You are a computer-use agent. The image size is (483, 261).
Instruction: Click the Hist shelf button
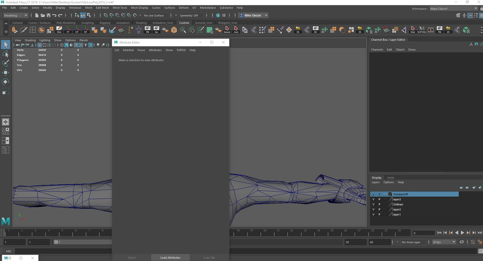(59, 30)
